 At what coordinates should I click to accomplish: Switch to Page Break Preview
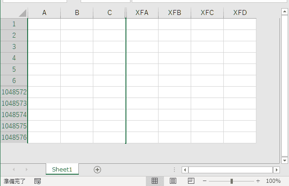tap(191, 181)
